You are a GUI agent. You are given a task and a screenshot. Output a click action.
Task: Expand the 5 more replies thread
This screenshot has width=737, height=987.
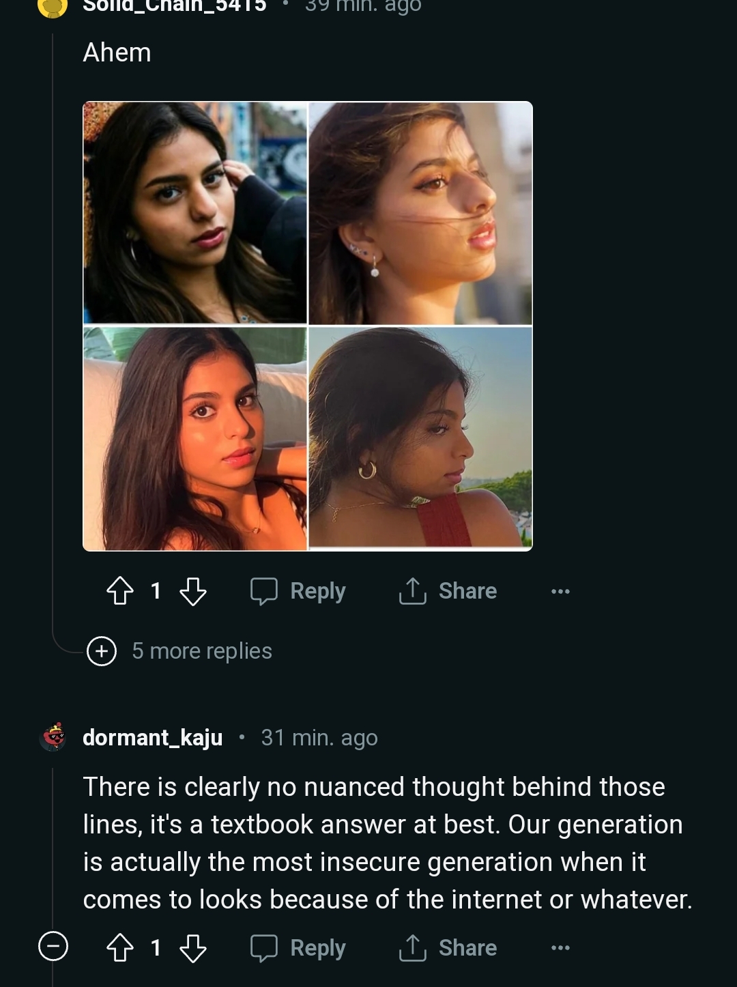(x=201, y=651)
